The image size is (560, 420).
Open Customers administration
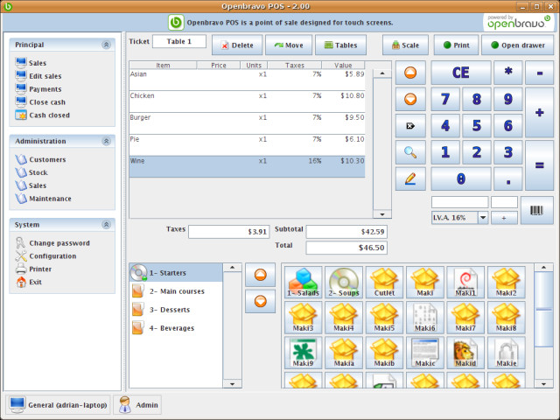tap(40, 159)
